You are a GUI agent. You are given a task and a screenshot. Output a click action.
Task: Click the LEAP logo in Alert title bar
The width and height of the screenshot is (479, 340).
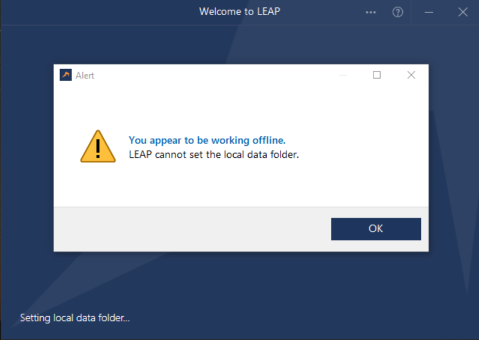(x=66, y=75)
